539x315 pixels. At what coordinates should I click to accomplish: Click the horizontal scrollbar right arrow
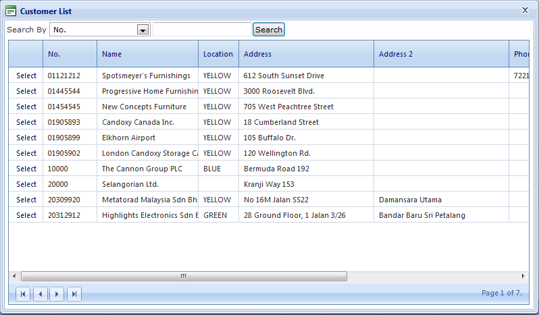coord(523,276)
